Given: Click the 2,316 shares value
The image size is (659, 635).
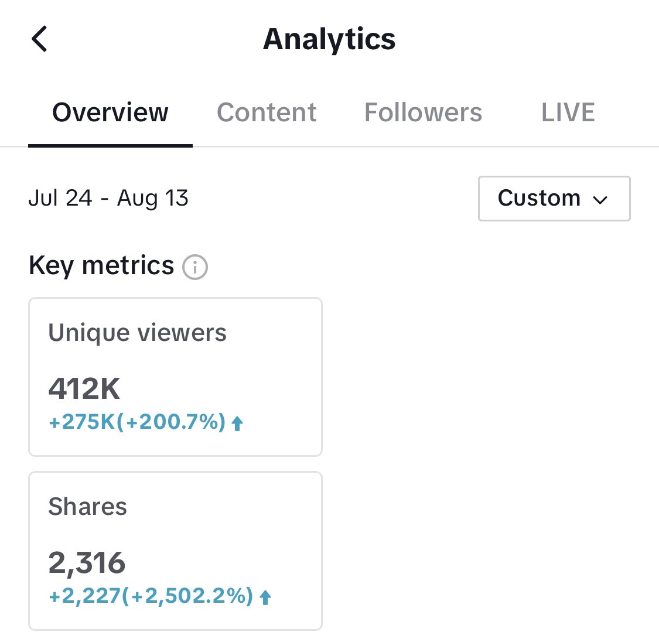Looking at the screenshot, I should [87, 563].
